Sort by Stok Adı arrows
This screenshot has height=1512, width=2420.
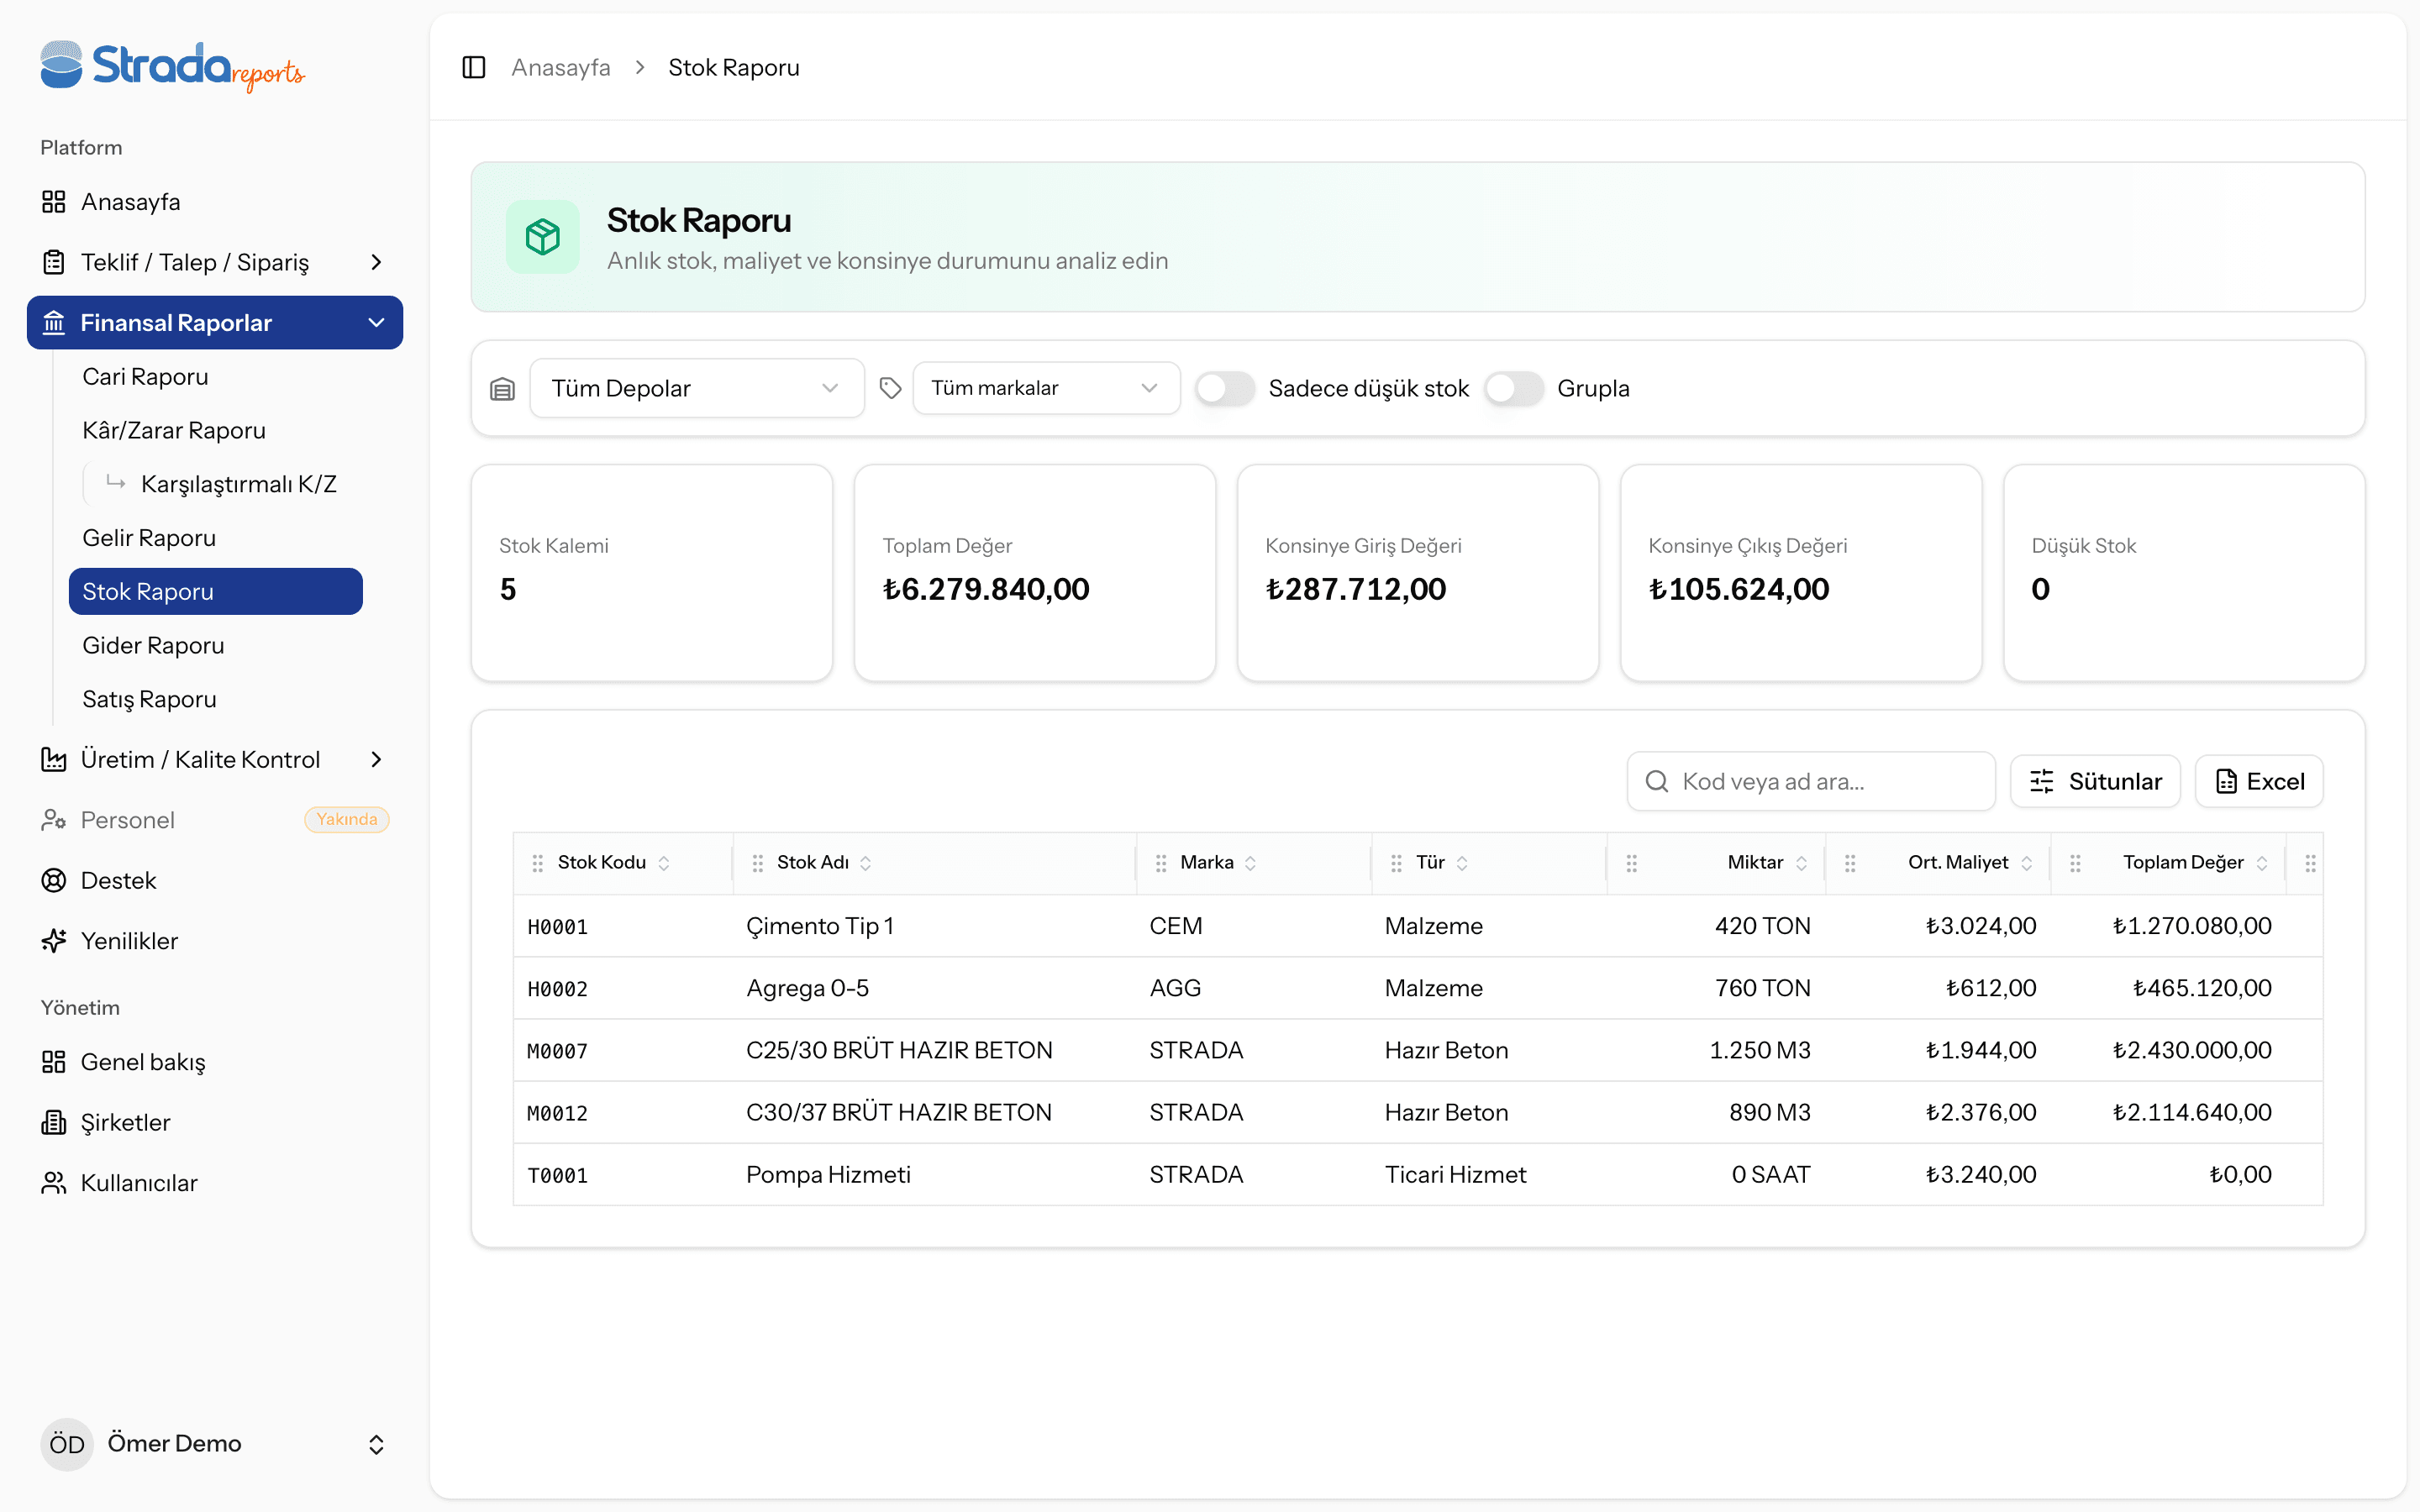(866, 863)
